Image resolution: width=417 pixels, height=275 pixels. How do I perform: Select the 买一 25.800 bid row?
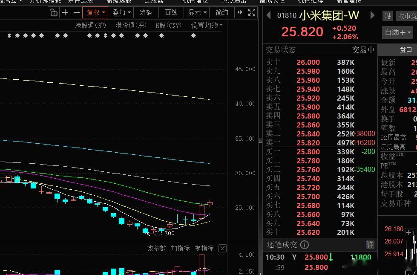coord(320,152)
